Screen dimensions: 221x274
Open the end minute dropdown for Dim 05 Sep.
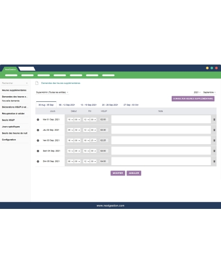[93, 161]
